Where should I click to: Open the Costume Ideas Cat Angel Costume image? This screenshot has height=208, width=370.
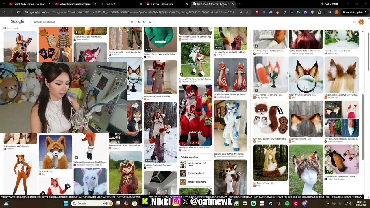230,126
